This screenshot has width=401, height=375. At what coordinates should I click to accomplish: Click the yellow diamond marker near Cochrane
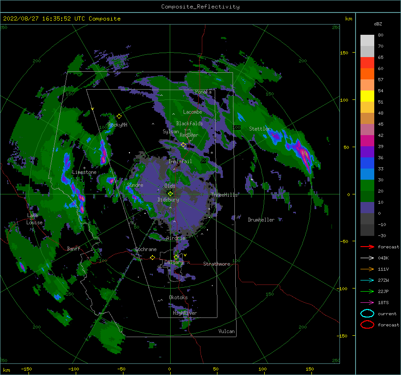pos(152,257)
